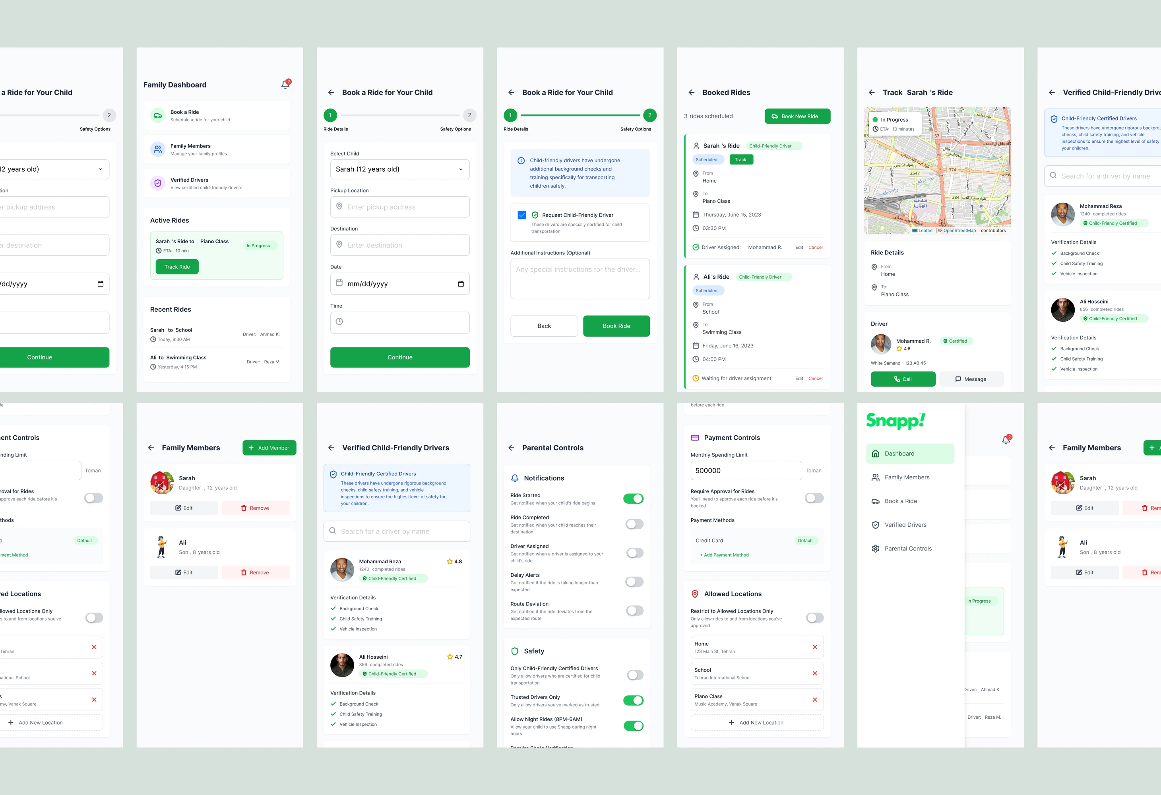Click Snapp! logo in sidebar
This screenshot has width=1161, height=795.
tap(895, 421)
